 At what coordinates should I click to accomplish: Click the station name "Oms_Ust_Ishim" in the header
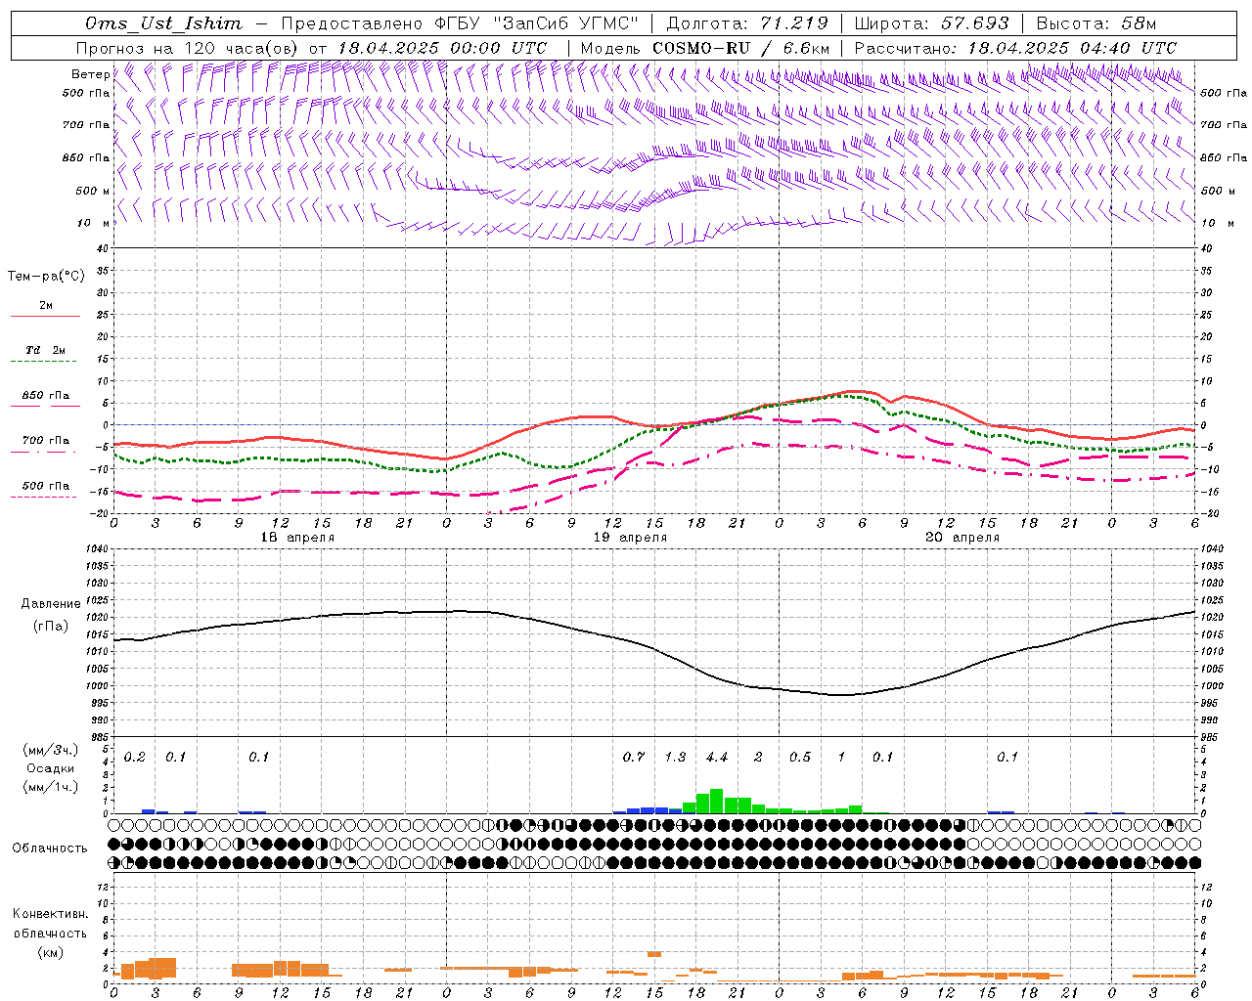pyautogui.click(x=163, y=23)
